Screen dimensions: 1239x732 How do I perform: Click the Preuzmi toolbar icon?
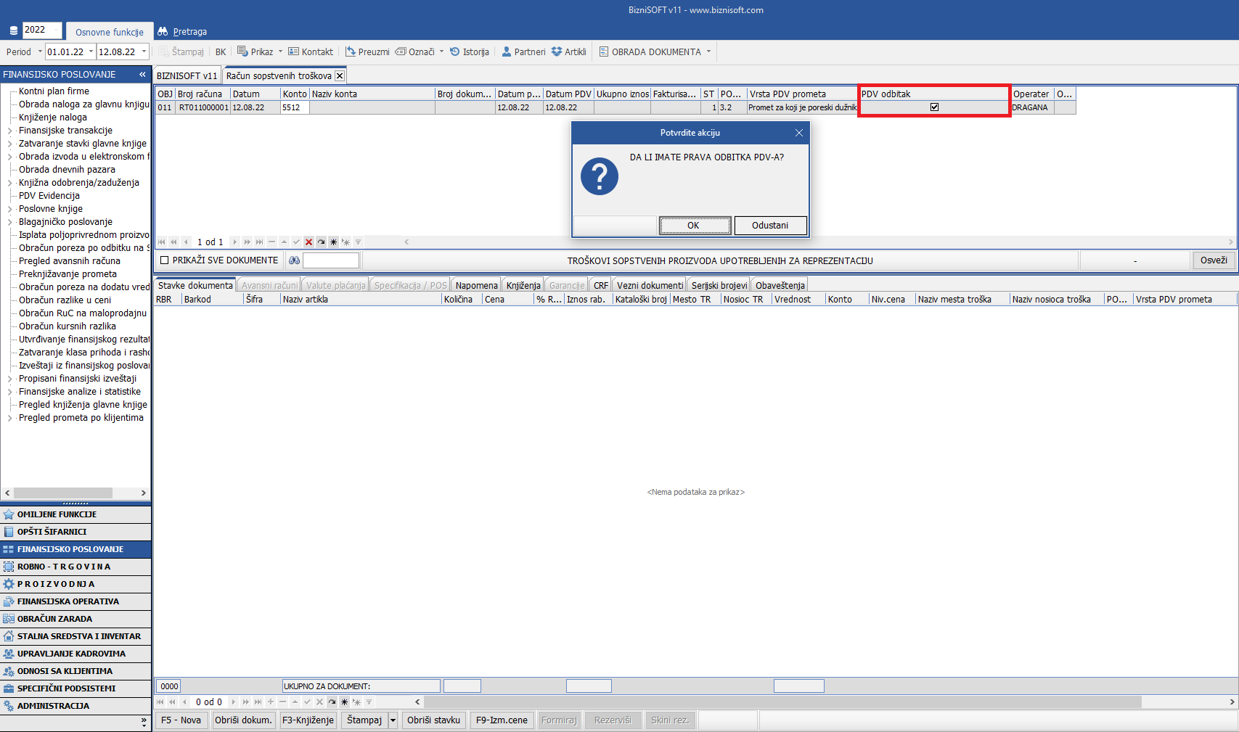(x=367, y=52)
